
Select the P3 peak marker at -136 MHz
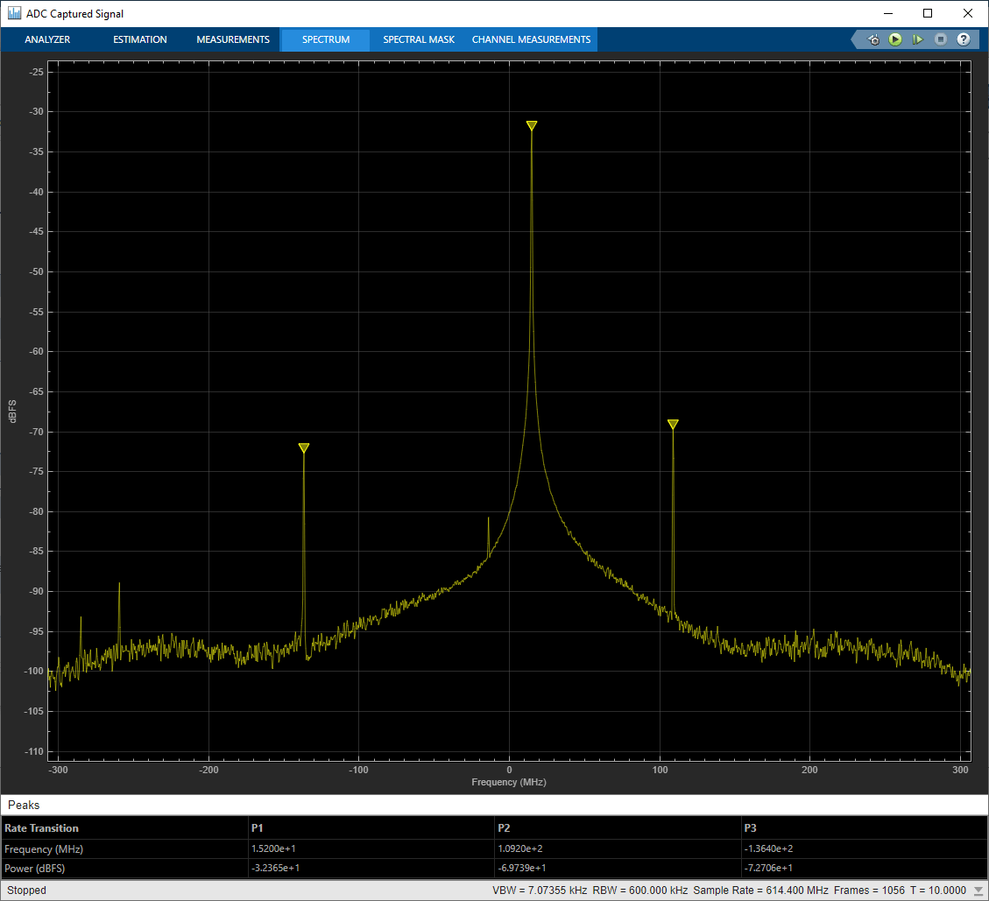304,448
